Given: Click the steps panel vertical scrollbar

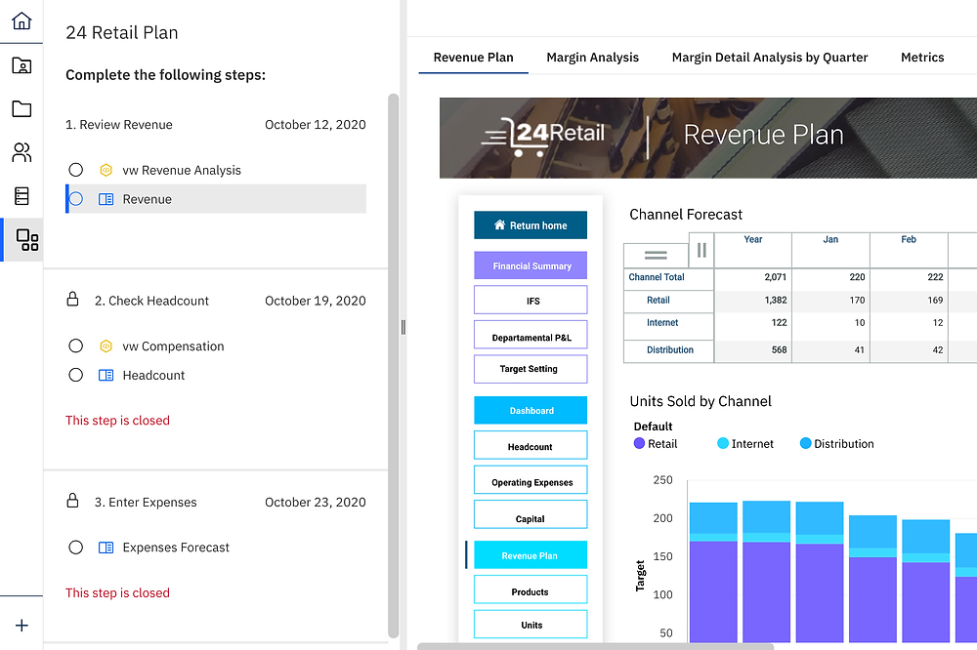Looking at the screenshot, I should click(x=393, y=366).
